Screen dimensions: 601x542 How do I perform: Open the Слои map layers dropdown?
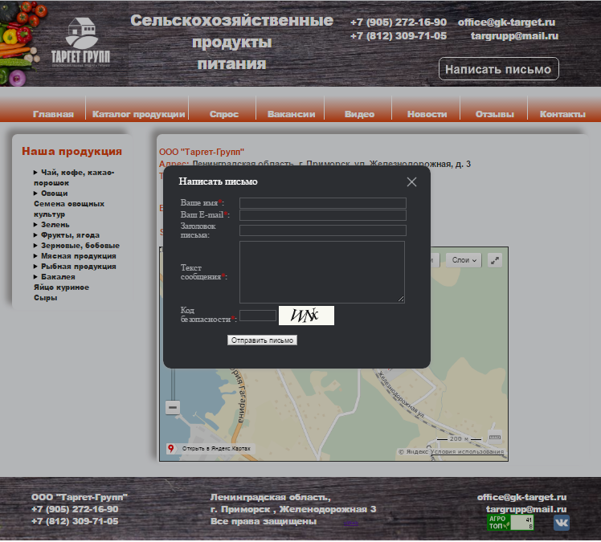coord(464,260)
